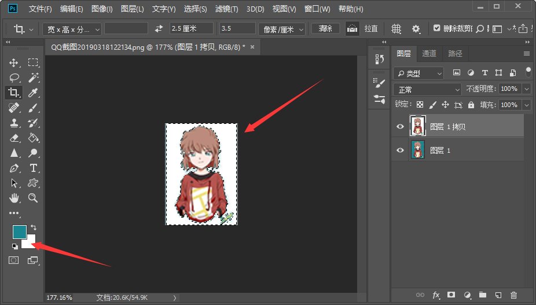Select the Move tool
The height and width of the screenshot is (305, 536).
14,63
